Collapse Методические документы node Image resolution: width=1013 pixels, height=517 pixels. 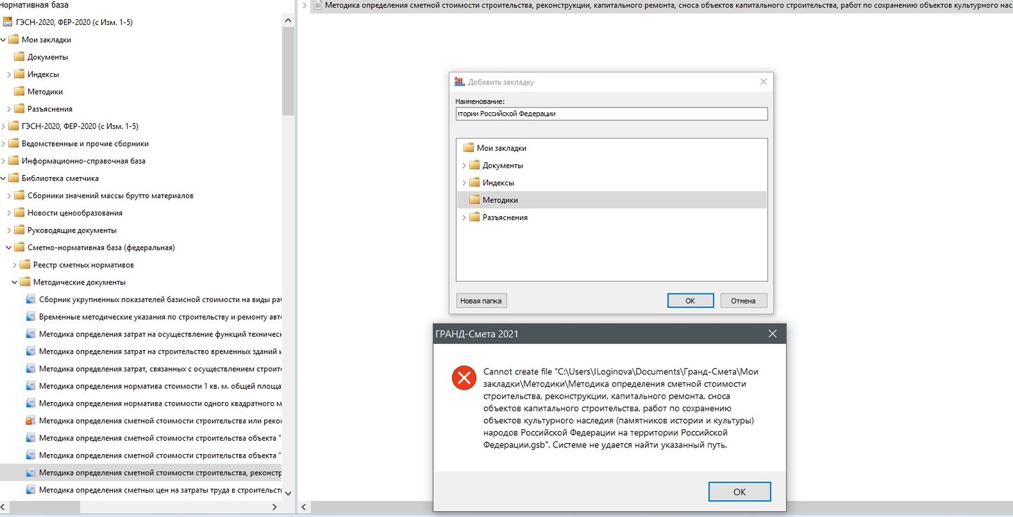pos(15,282)
